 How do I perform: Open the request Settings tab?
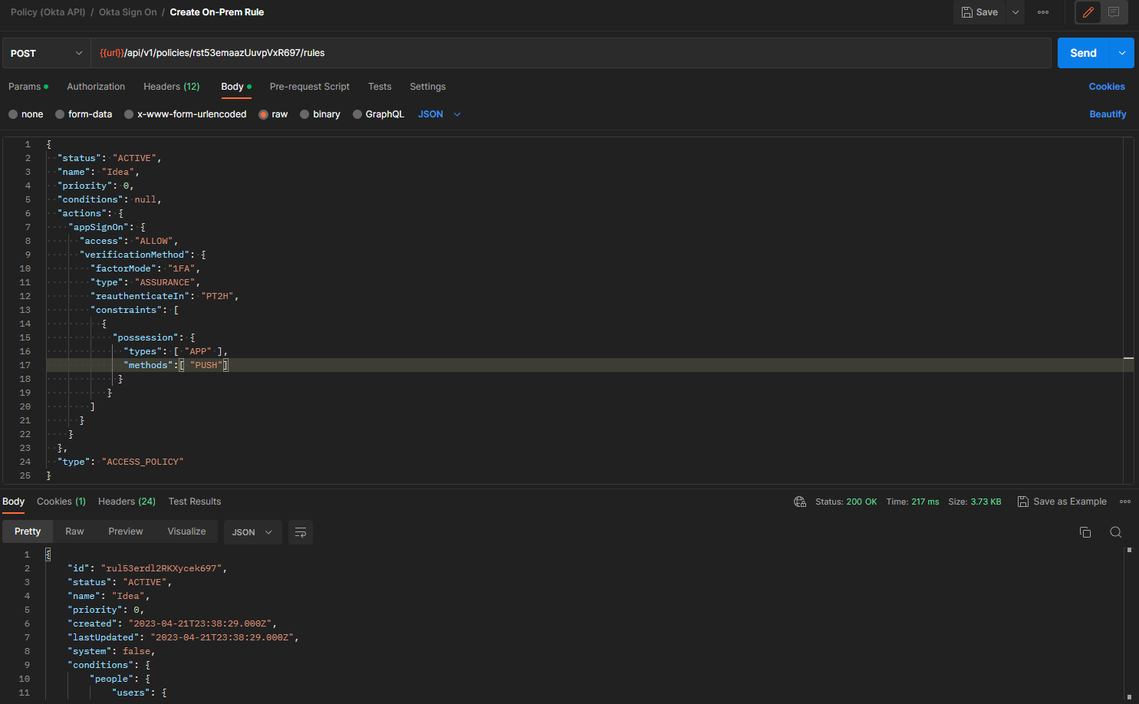[x=427, y=87]
